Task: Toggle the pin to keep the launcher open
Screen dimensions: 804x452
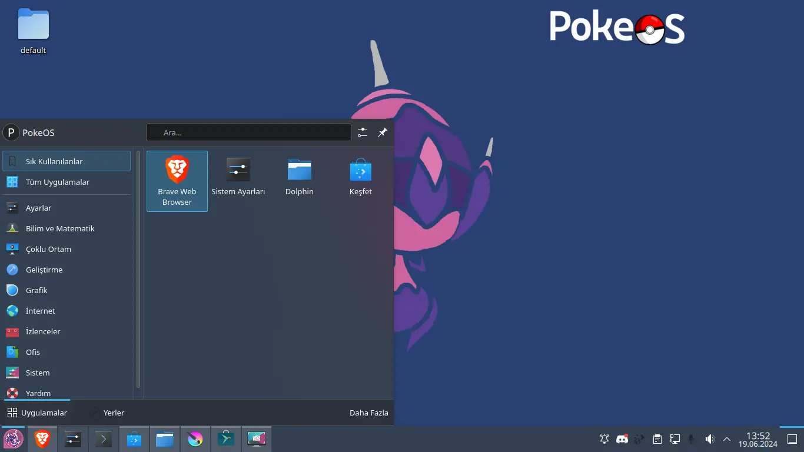Action: click(x=383, y=132)
